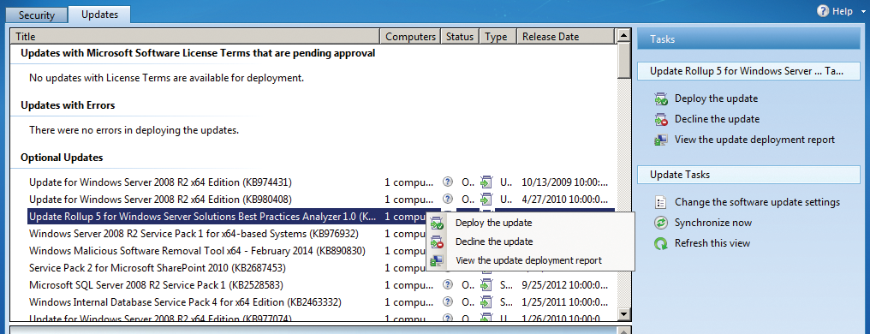Click the green Refresh icon

[661, 243]
